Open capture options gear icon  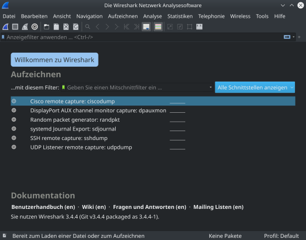(x=34, y=27)
